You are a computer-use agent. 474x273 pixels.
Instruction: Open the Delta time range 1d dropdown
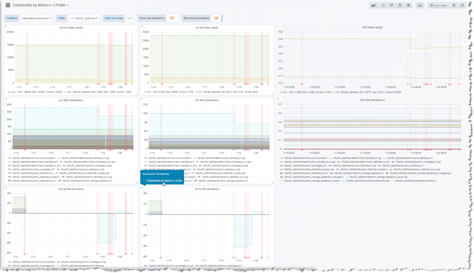(x=130, y=18)
